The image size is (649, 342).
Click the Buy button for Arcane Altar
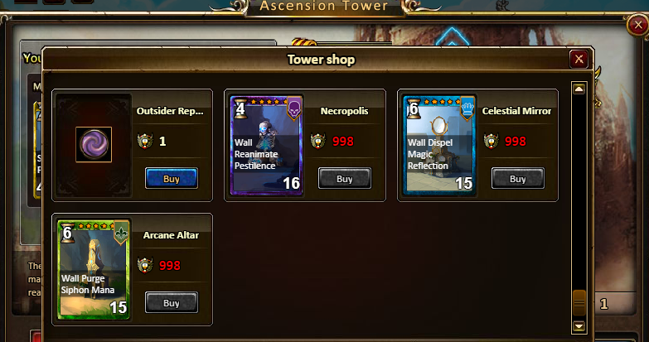172,302
